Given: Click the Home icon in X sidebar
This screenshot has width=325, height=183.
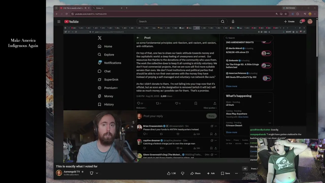Looking at the screenshot, I should (100, 47).
